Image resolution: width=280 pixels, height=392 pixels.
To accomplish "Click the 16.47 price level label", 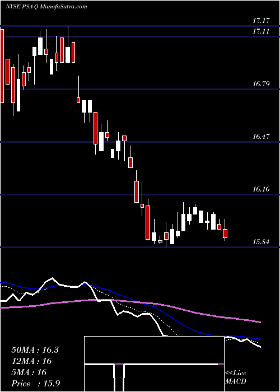I will (262, 137).
